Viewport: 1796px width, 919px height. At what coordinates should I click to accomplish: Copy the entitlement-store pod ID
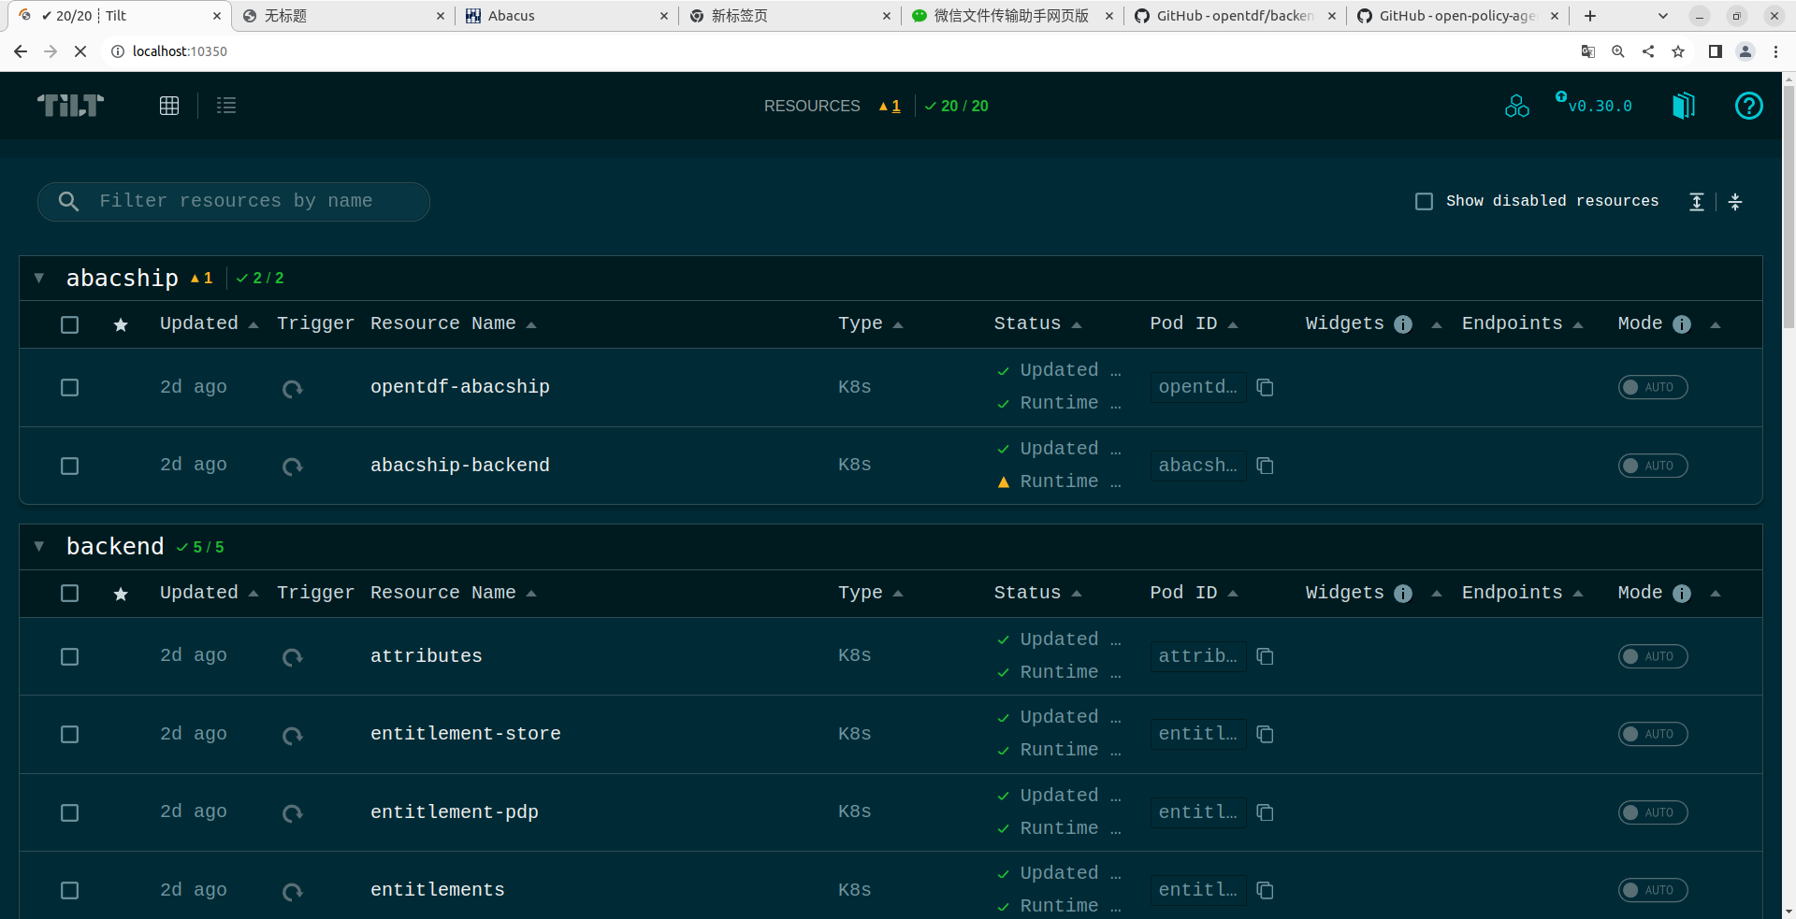point(1265,734)
